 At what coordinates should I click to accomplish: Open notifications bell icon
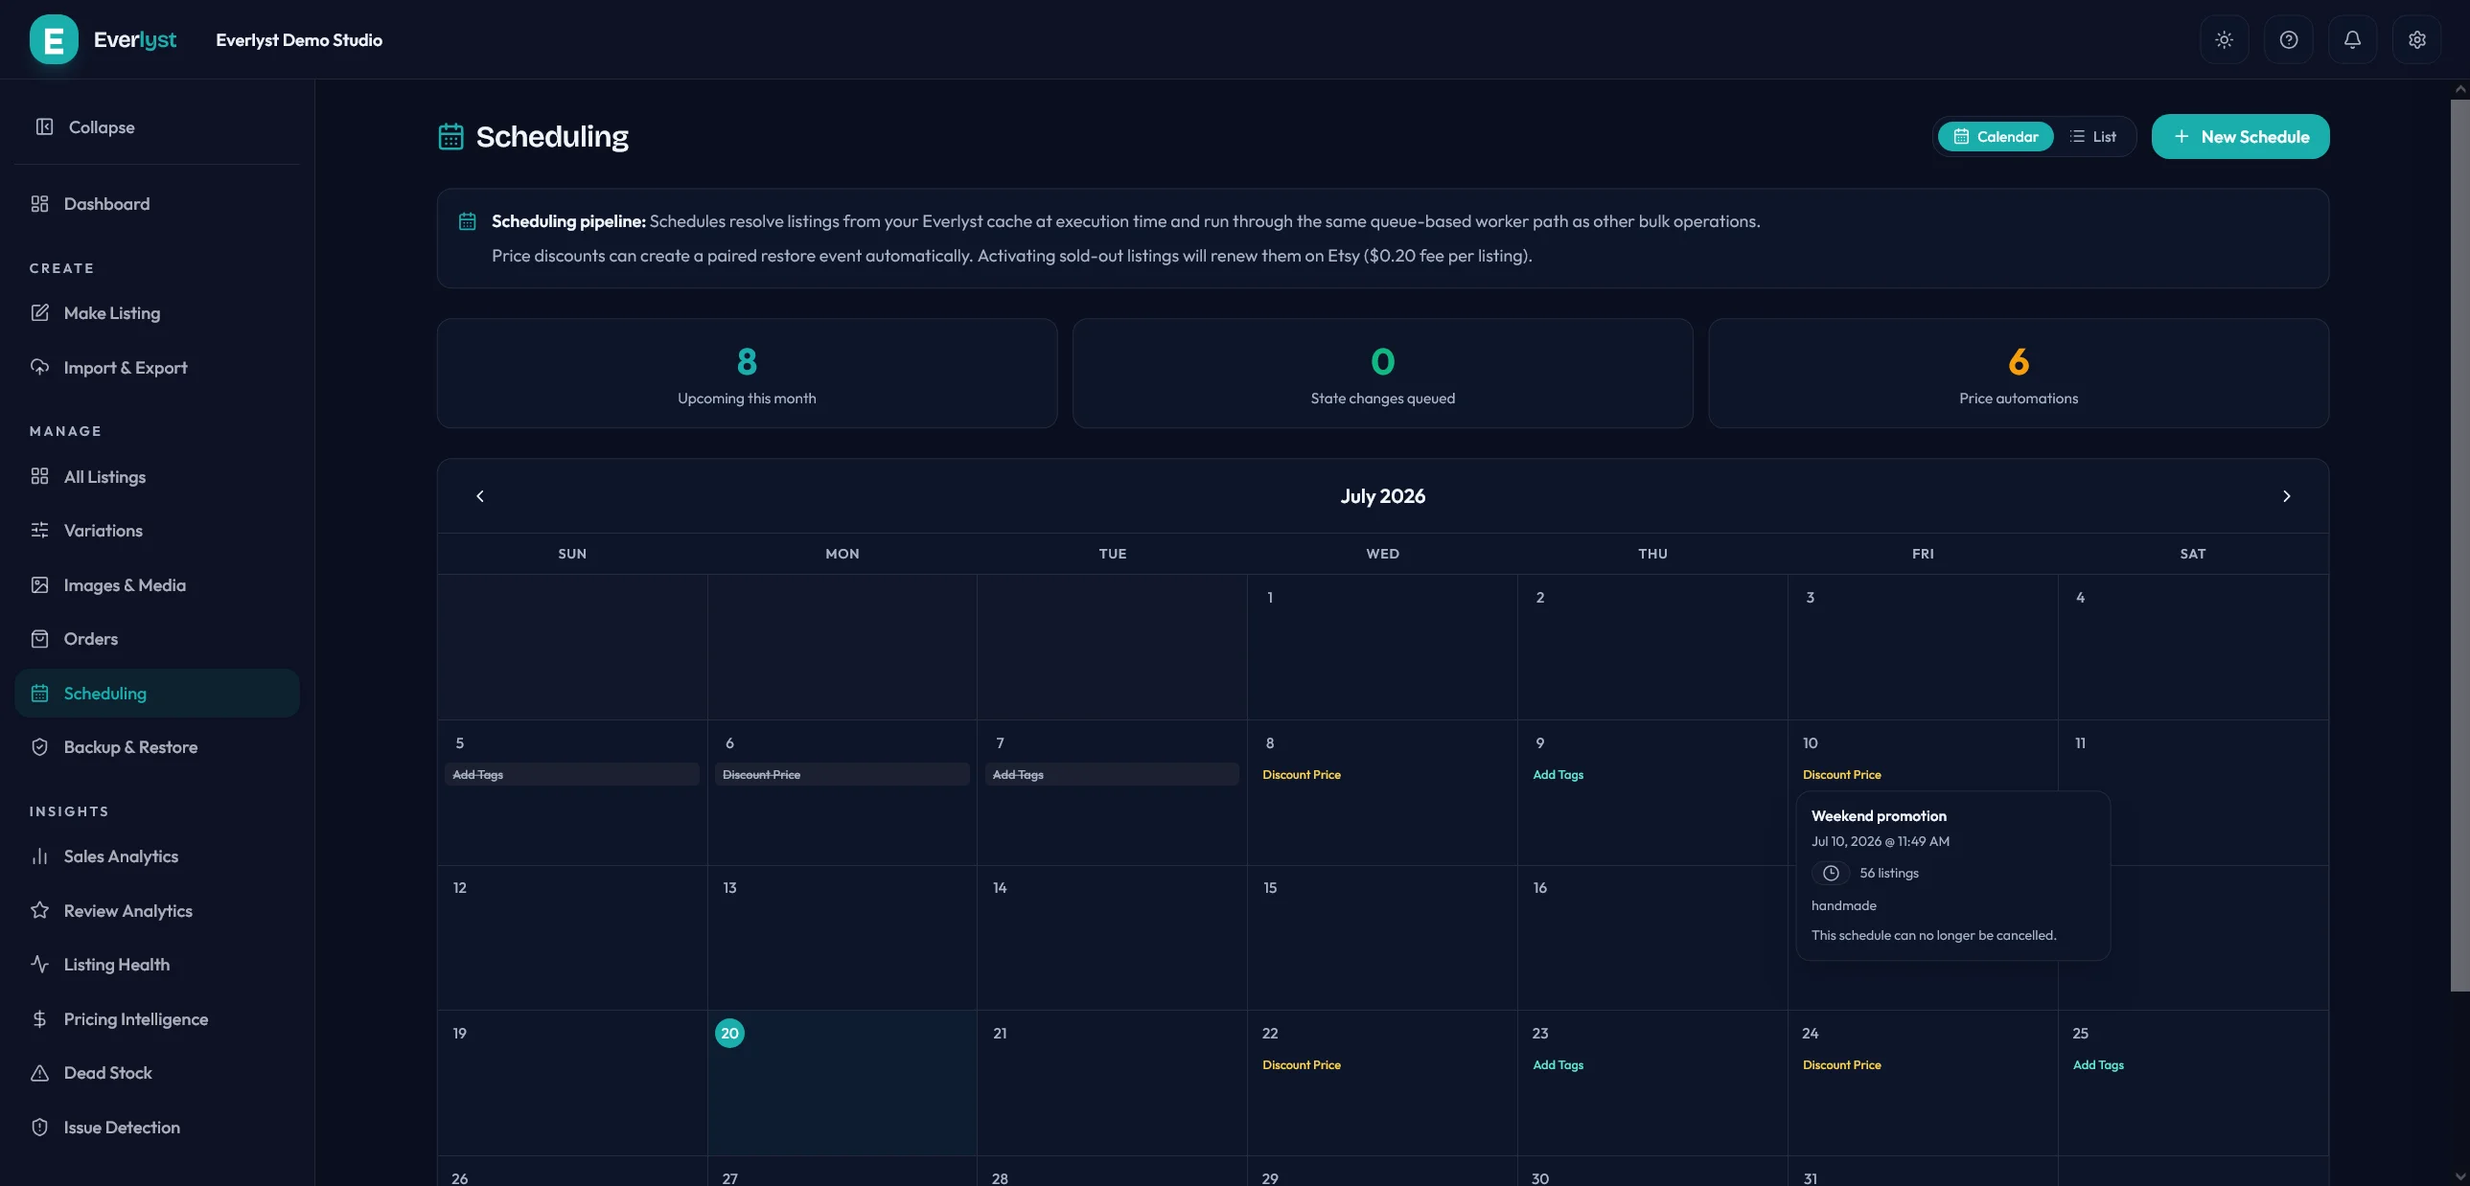[x=2352, y=39]
